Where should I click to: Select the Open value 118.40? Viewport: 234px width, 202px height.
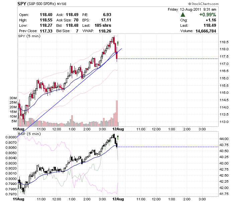coord(46,15)
